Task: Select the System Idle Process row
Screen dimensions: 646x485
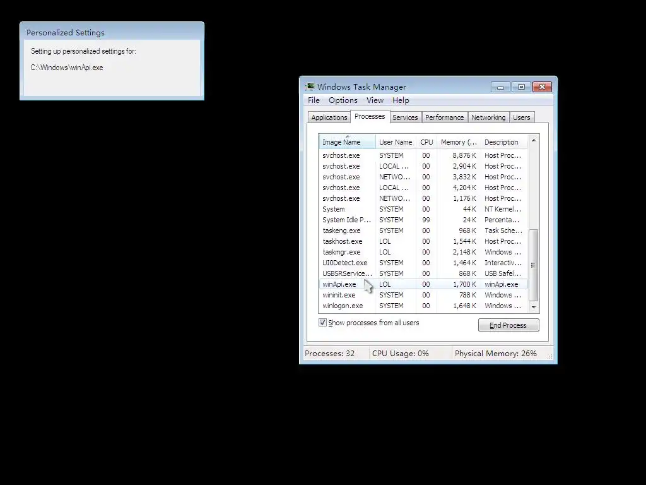Action: [423, 220]
